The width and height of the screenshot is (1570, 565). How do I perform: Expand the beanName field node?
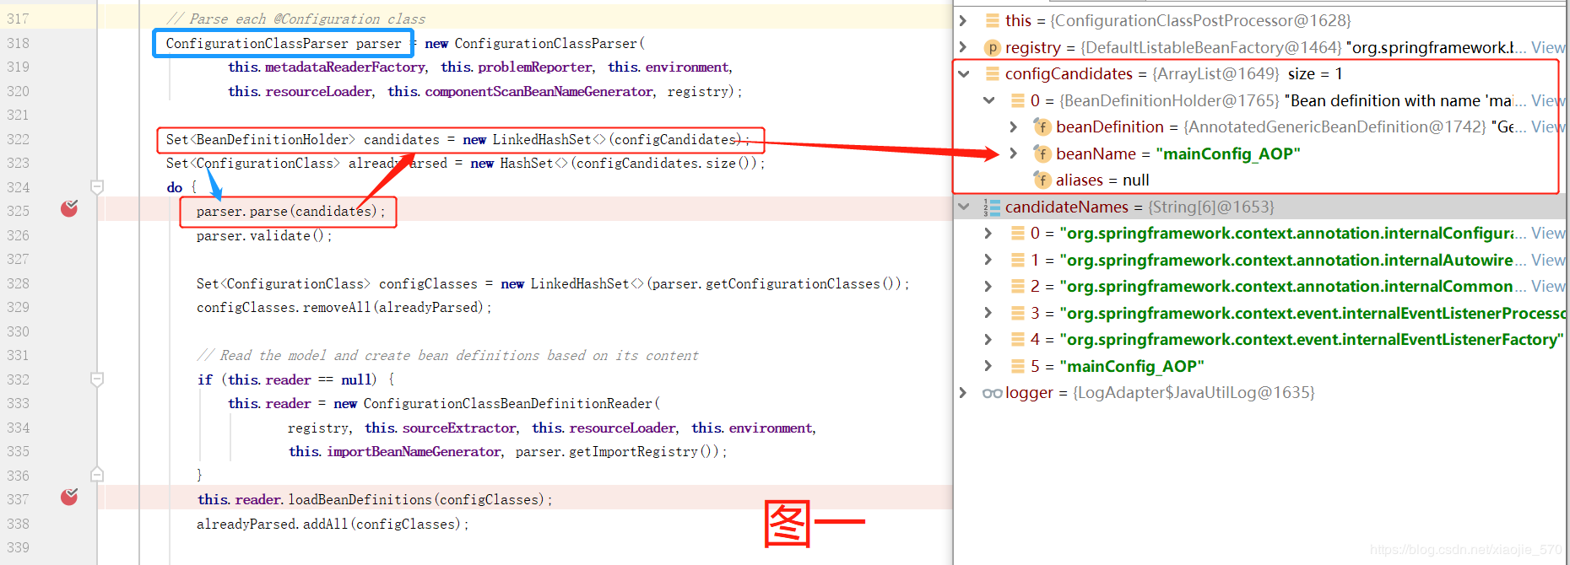[1014, 153]
